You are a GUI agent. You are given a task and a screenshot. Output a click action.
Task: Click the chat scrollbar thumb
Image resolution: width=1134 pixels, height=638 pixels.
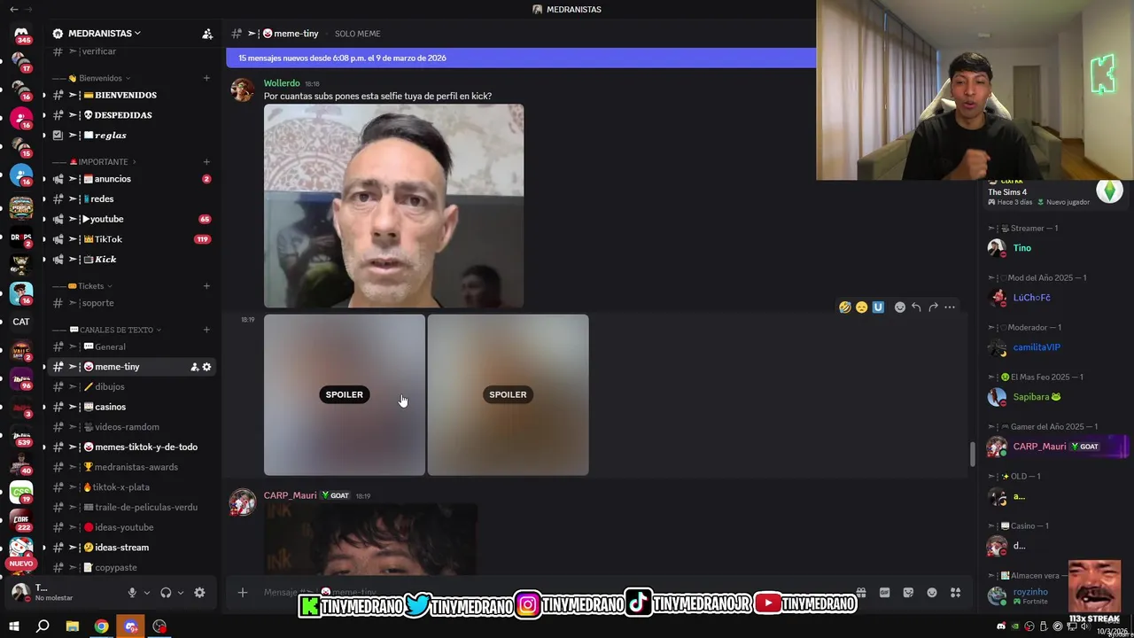tap(972, 454)
